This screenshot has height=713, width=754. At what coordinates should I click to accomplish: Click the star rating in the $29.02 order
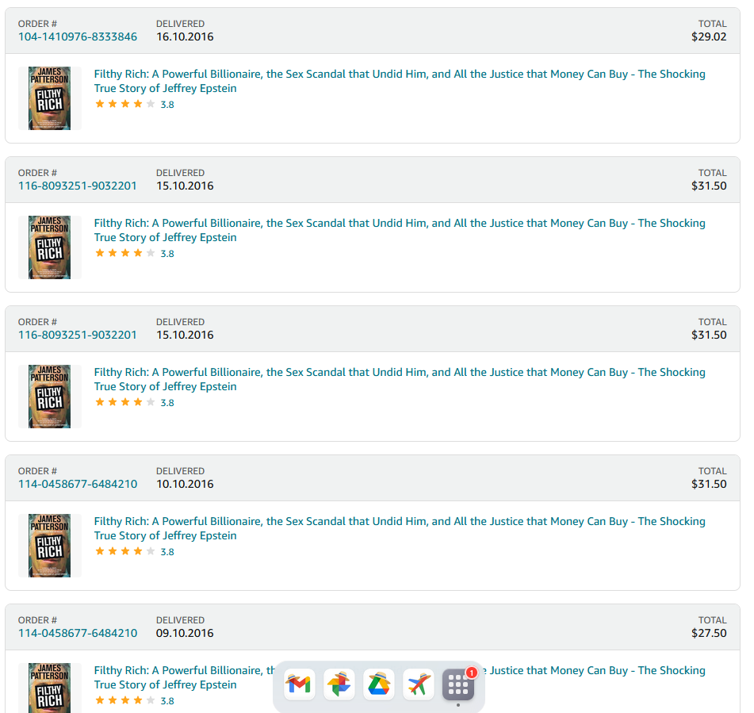click(125, 104)
